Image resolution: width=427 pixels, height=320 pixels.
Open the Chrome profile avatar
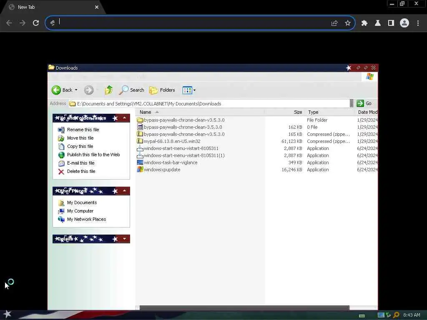coord(404,23)
